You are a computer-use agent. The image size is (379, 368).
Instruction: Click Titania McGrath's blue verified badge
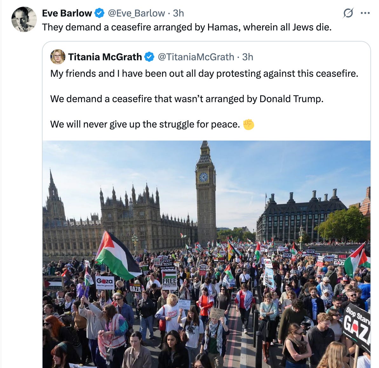(x=149, y=57)
